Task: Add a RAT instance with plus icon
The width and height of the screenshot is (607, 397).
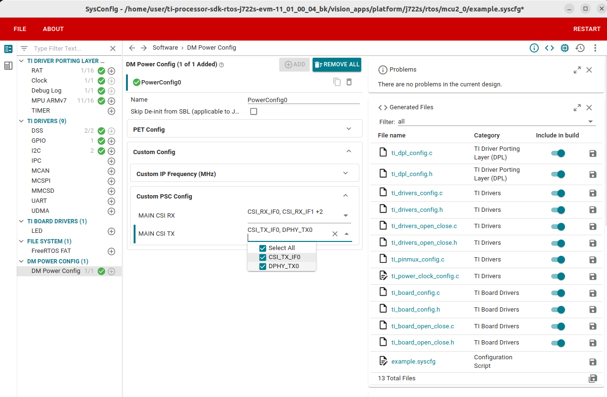Action: tap(111, 71)
